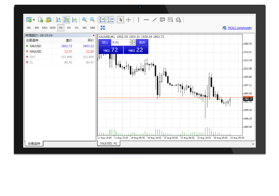Viewport: 279px width, 196px height.
Task: Switch to the H4 timeframe
Action: (x=69, y=28)
